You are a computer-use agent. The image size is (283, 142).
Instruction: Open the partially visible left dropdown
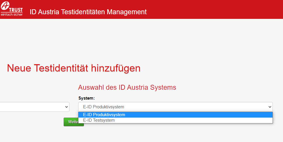(35, 107)
